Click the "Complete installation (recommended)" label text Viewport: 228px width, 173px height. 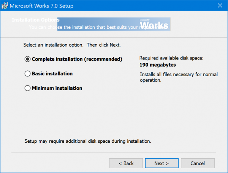pos(77,59)
